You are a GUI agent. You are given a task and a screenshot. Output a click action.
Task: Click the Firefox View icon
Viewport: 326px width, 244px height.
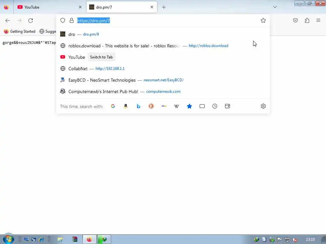pyautogui.click(x=6, y=7)
